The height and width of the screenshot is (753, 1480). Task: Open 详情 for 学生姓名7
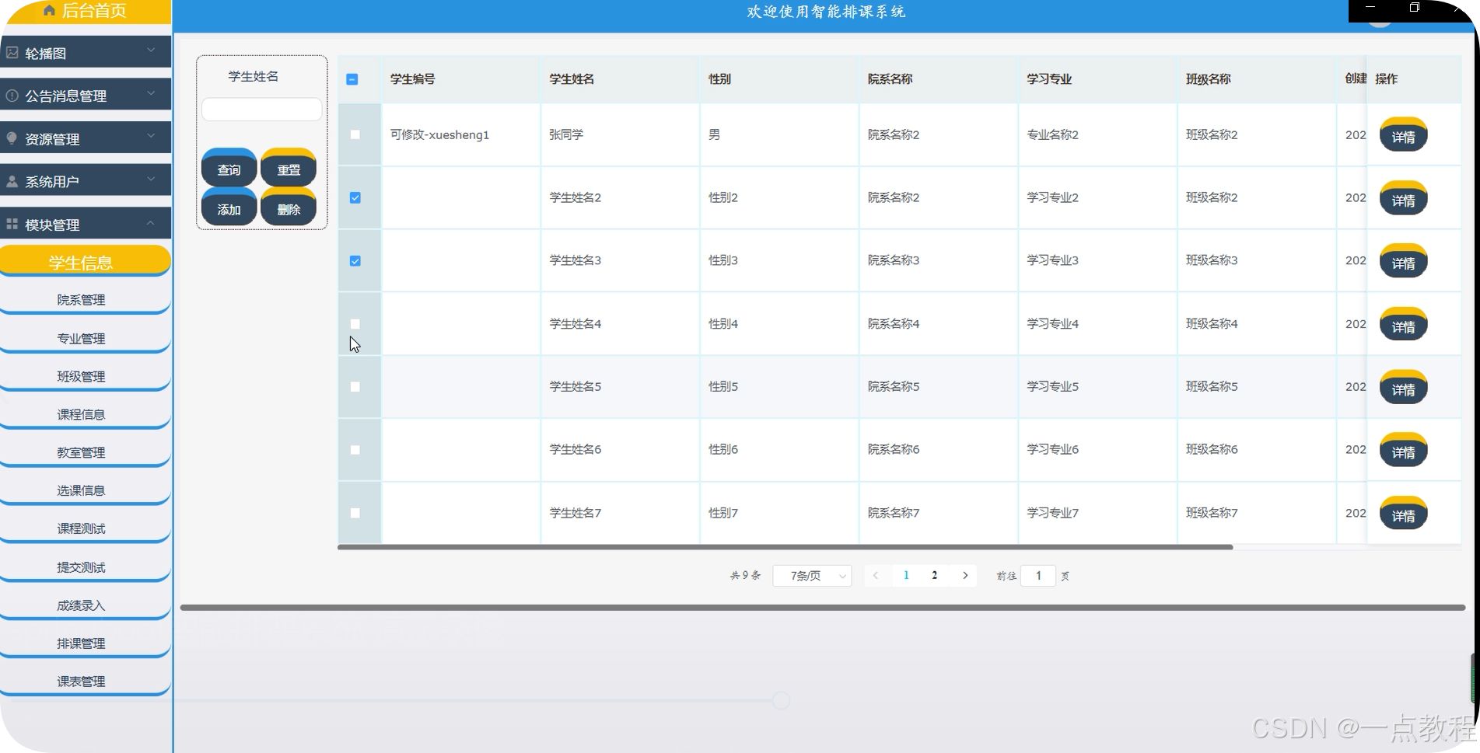pyautogui.click(x=1404, y=514)
